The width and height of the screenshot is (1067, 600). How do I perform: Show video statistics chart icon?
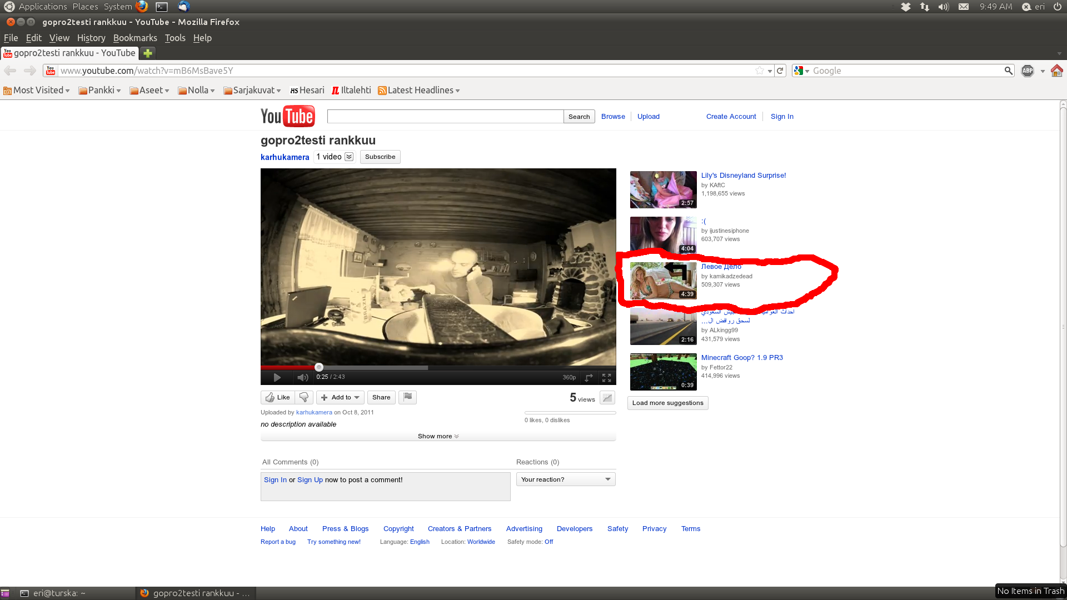pyautogui.click(x=607, y=398)
